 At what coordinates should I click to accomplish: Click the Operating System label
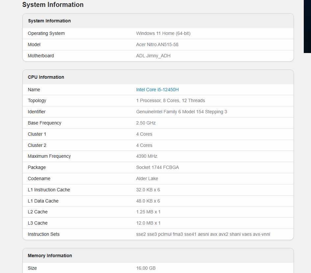tap(46, 33)
